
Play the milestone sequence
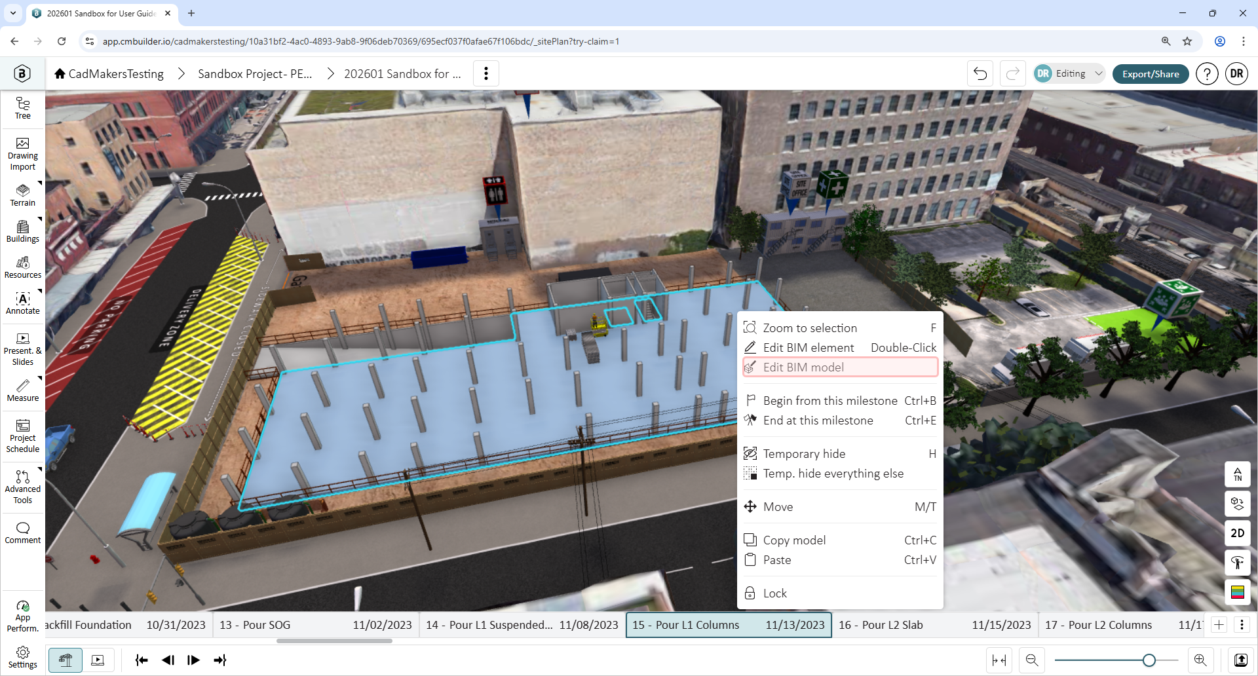pyautogui.click(x=193, y=660)
